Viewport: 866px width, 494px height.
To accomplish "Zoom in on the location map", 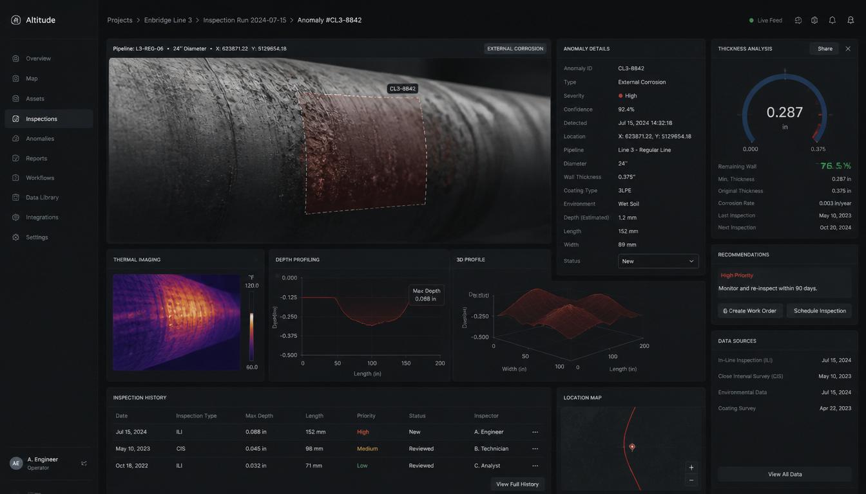I will click(691, 468).
